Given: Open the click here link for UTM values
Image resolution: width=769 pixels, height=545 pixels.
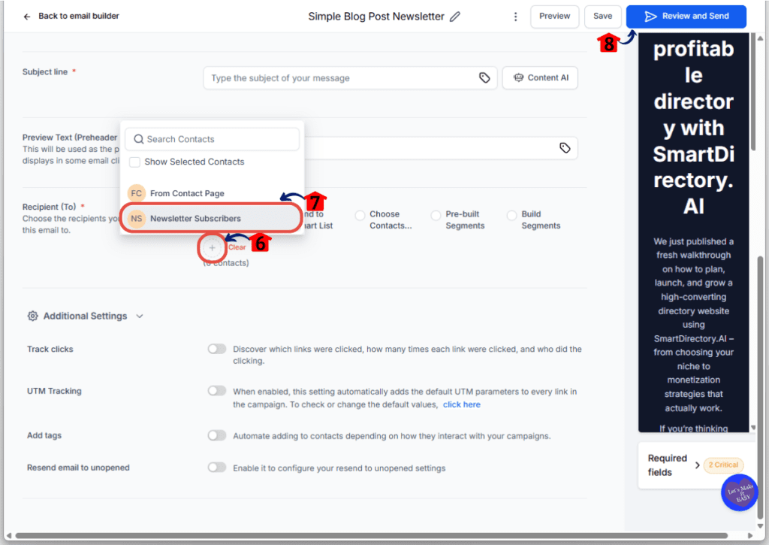Looking at the screenshot, I should click(461, 404).
